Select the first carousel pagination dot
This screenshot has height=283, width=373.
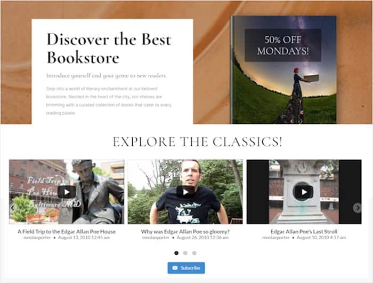click(176, 253)
